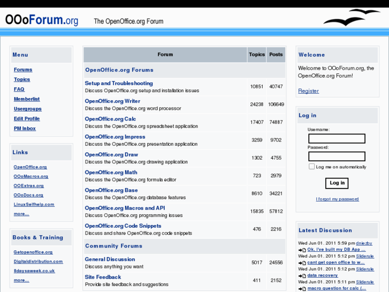Open OpenOffice.org Draw forum
This screenshot has height=292, width=389.
click(111, 155)
